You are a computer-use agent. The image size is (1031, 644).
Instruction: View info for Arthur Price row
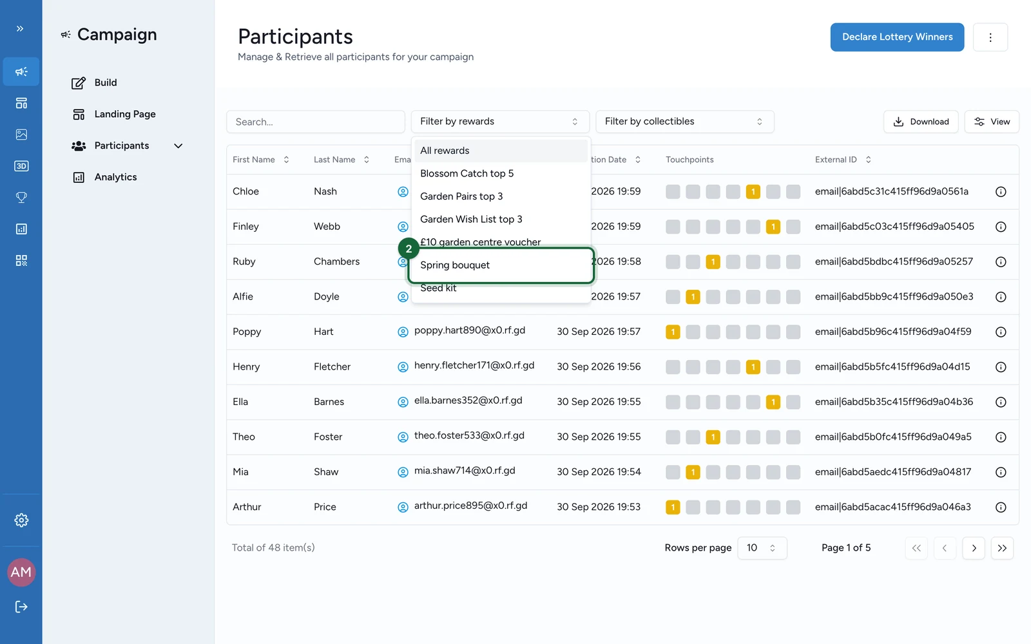pyautogui.click(x=1001, y=507)
